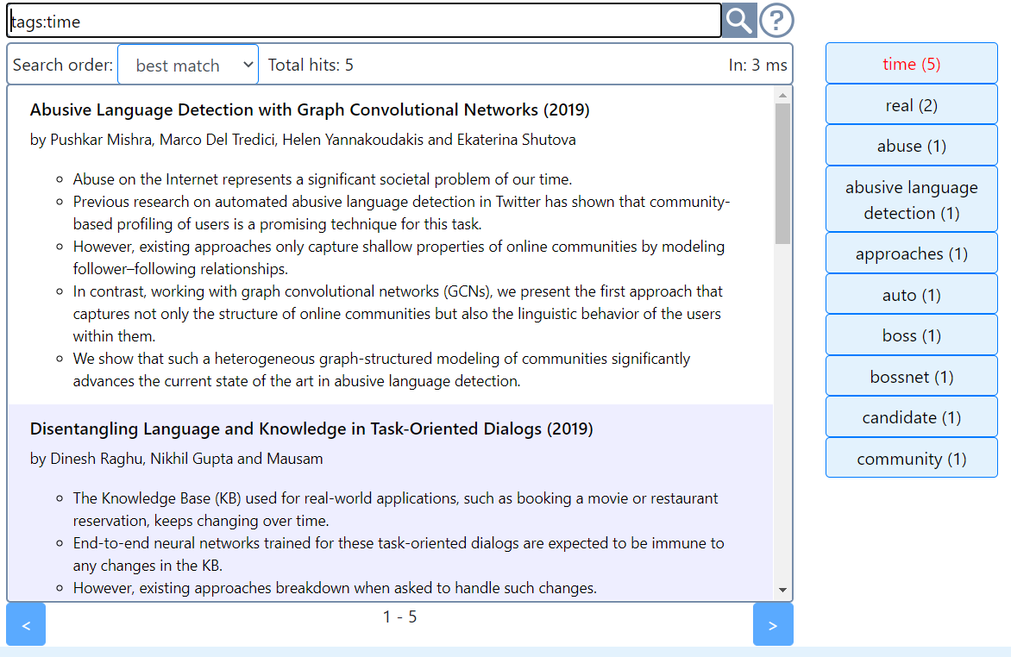Go to next results page
Screen dimensions: 1011x657
(x=772, y=624)
